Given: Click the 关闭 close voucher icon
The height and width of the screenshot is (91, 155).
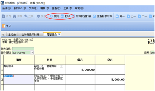Looking at the screenshot, I should click(x=4, y=26).
